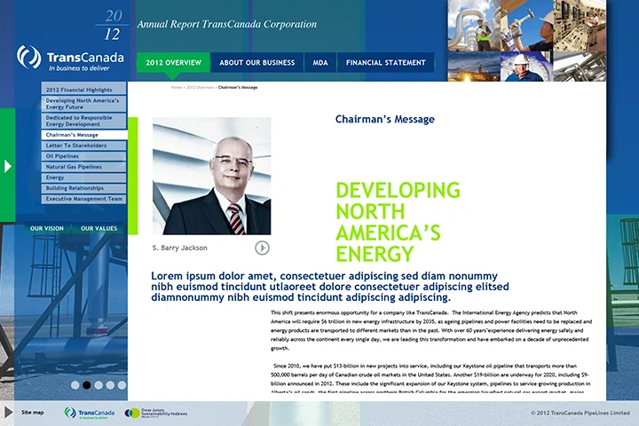Open the Site map link

click(x=33, y=412)
